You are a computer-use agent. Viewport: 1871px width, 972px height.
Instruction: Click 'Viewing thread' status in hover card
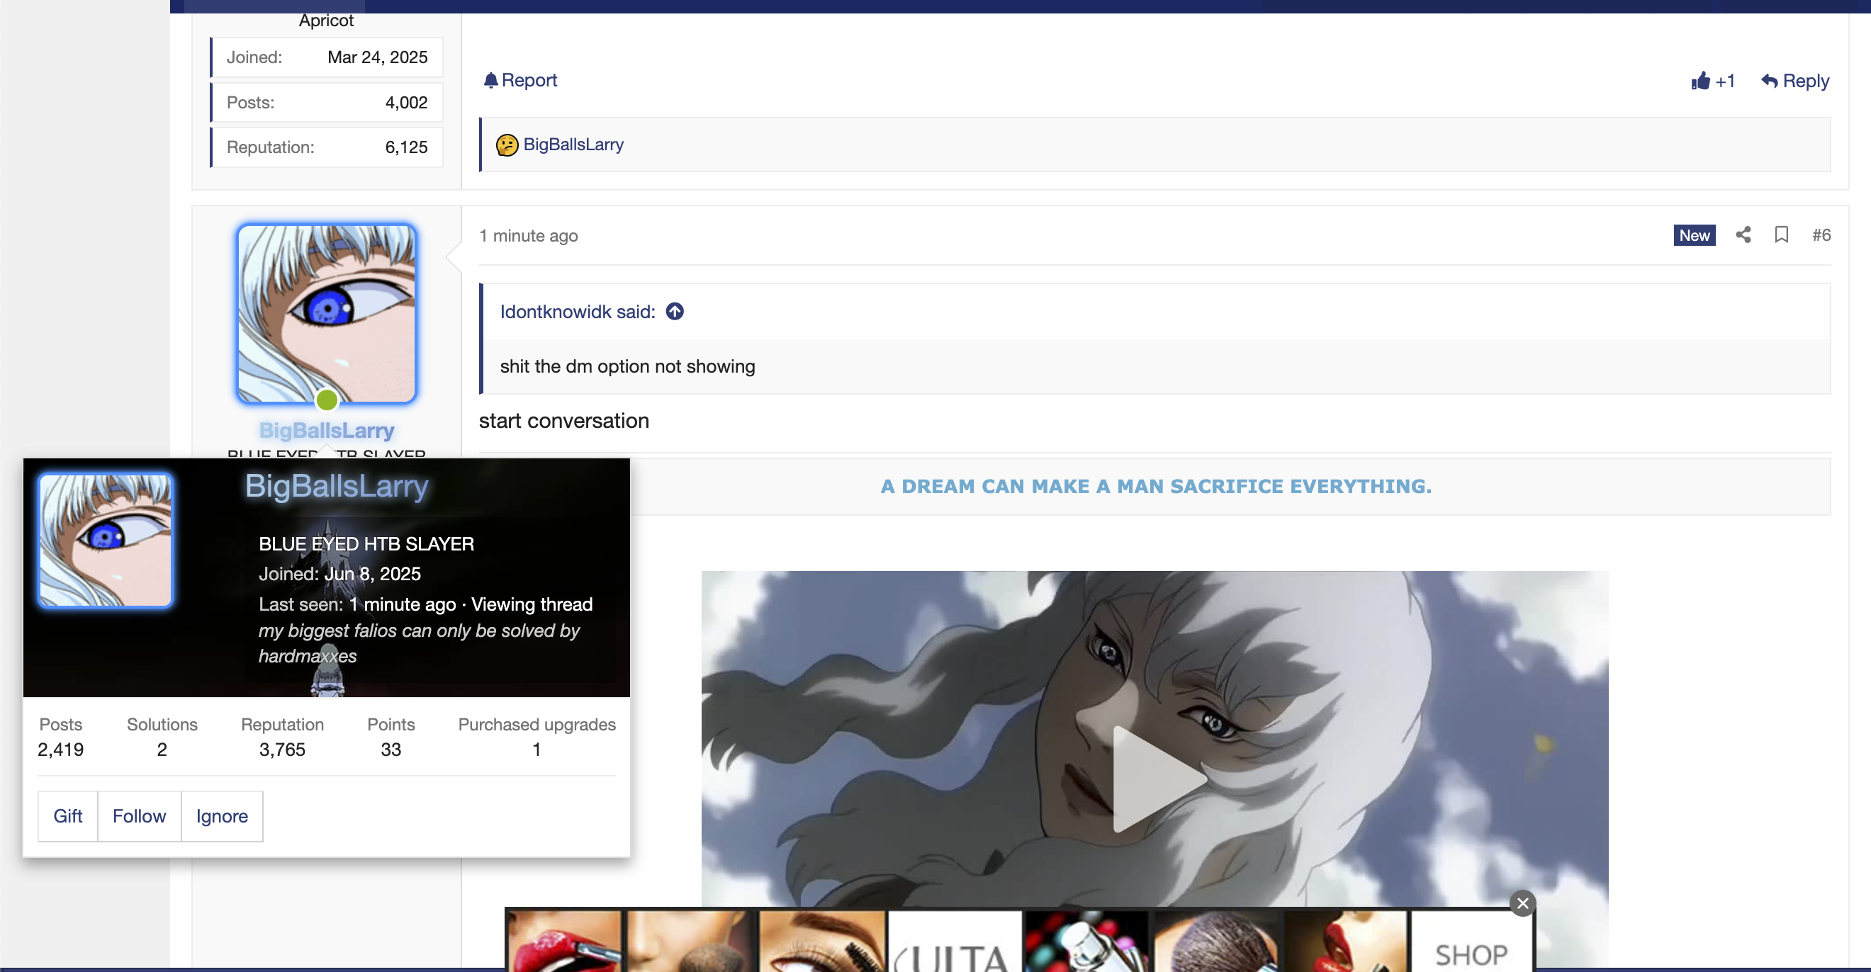click(532, 604)
